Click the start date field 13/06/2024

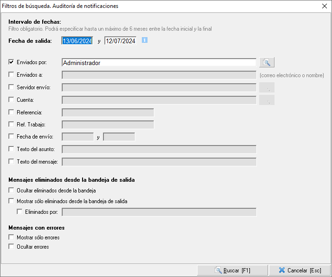[x=77, y=41]
